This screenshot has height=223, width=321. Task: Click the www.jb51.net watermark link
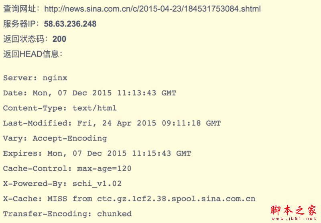click(x=293, y=219)
